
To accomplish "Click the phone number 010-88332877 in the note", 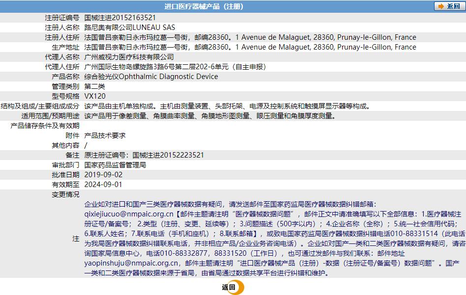I will point(184,253).
